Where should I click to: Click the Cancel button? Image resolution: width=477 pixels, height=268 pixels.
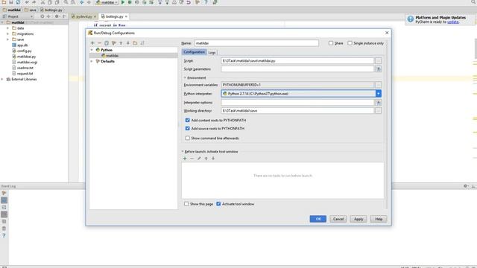click(338, 219)
